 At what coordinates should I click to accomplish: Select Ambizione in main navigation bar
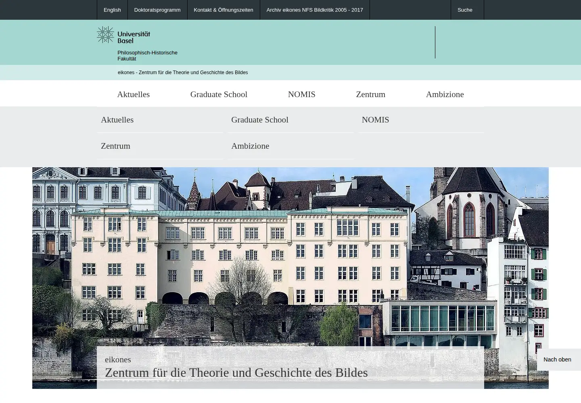[x=445, y=94]
